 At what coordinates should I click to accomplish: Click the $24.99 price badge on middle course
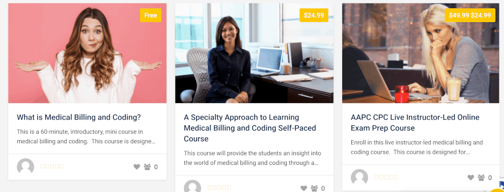point(313,15)
